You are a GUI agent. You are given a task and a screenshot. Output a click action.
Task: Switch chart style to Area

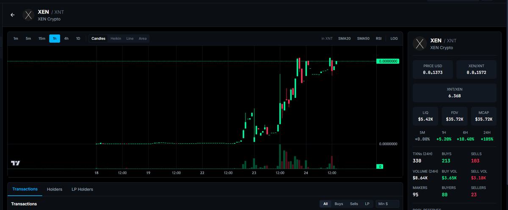point(143,38)
